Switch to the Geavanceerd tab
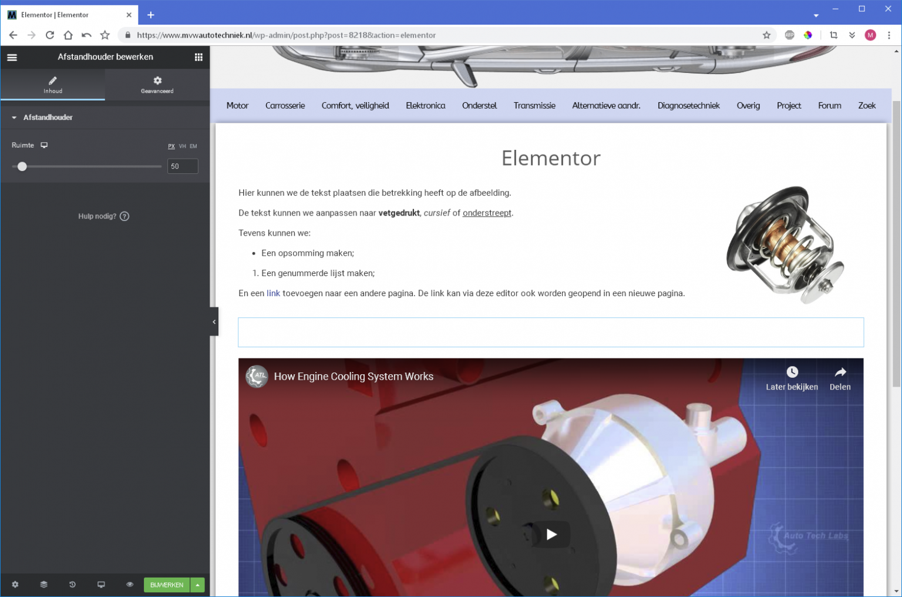902x597 pixels. click(x=157, y=85)
